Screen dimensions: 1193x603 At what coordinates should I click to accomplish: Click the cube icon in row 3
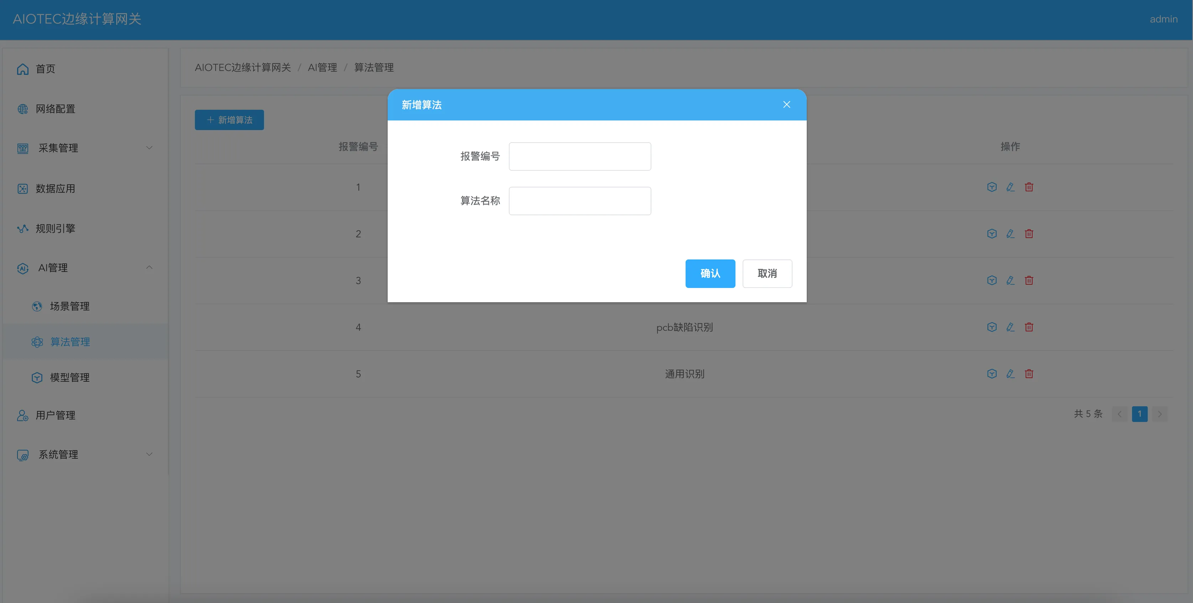click(992, 280)
